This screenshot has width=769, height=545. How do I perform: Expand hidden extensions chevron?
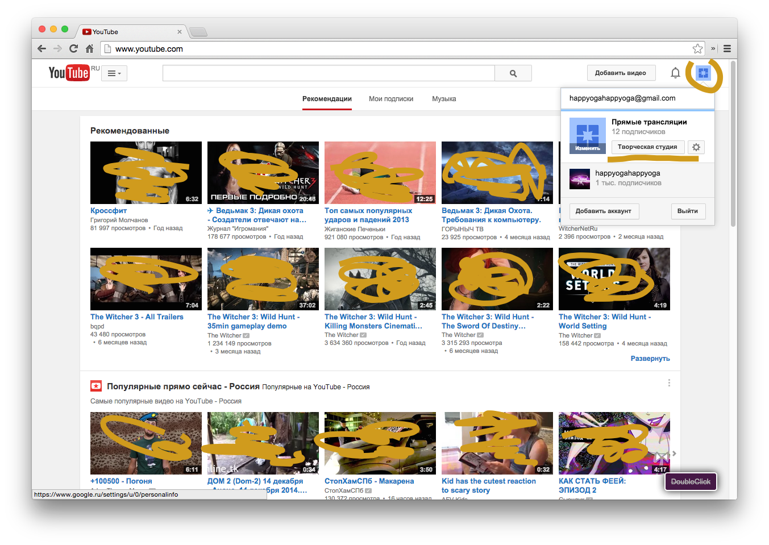713,49
